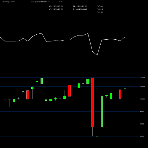Click the 'OL: 0' readout
The width and height of the screenshot is (148, 148).
[x=100, y=12]
